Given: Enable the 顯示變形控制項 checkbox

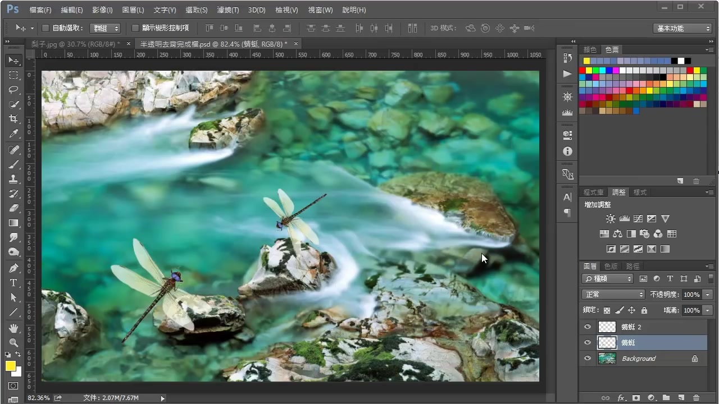Looking at the screenshot, I should point(135,28).
